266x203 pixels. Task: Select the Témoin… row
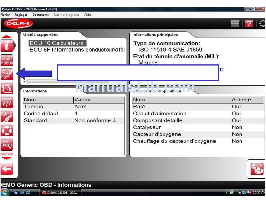coord(74,107)
